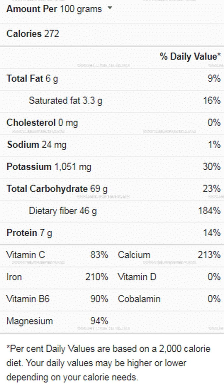Select the Cobalamin label
This screenshot has width=224, height=391.
[139, 299]
